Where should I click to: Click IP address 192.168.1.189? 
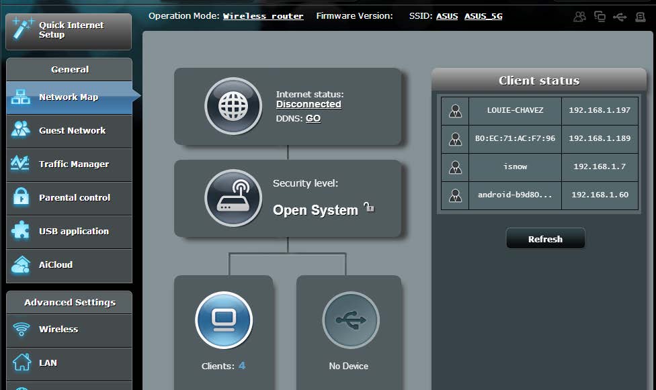600,138
